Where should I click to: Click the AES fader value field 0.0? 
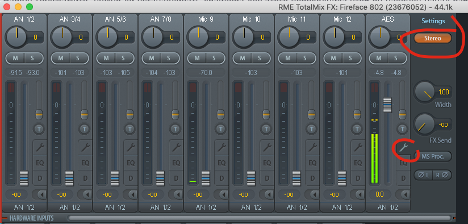click(x=379, y=195)
